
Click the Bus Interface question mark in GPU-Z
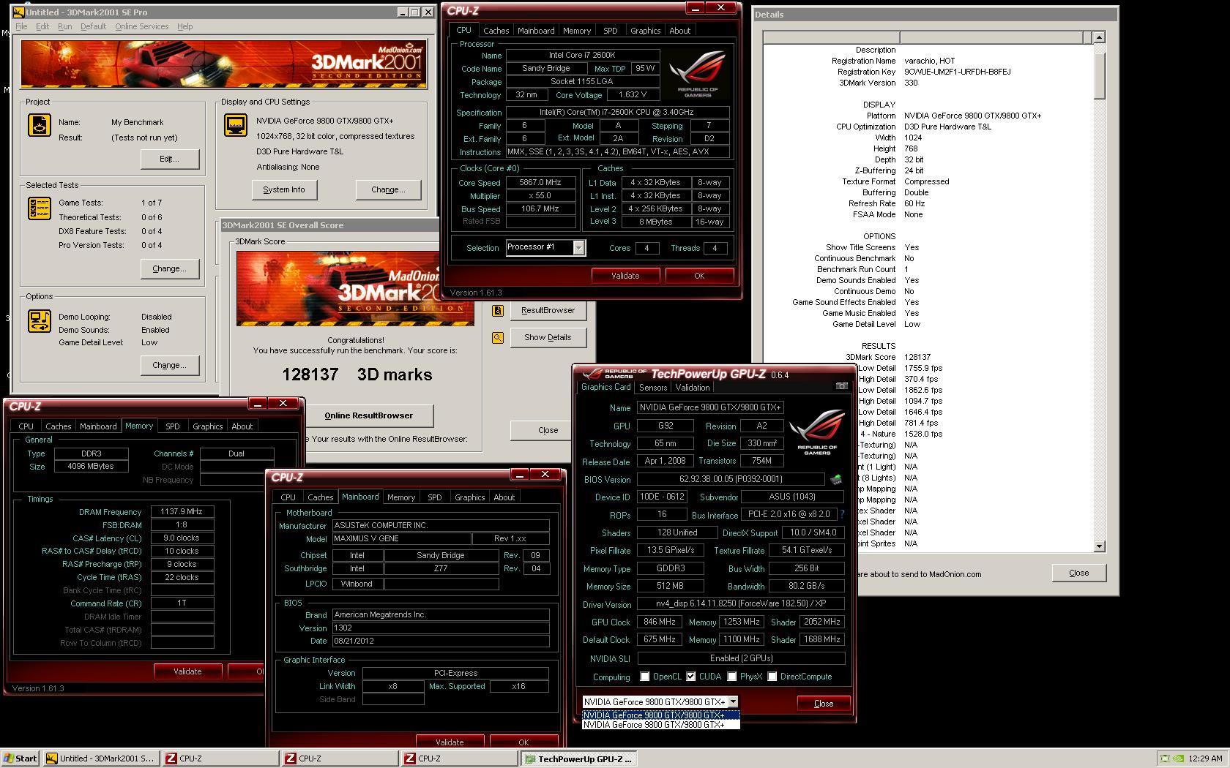842,514
